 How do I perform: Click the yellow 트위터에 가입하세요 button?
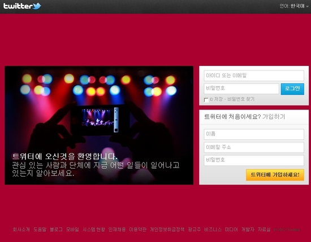[275, 175]
